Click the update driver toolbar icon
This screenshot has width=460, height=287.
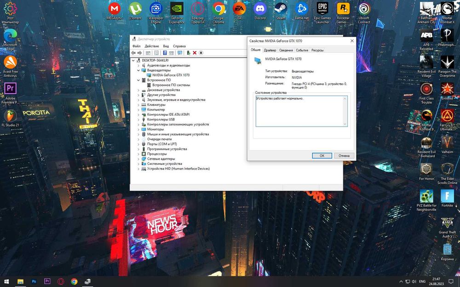(189, 53)
